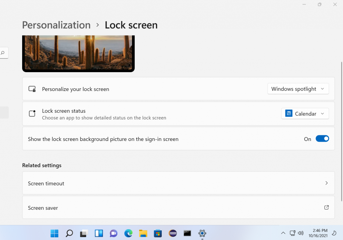The width and height of the screenshot is (343, 240).
Task: Open Teams Chat from the taskbar
Action: coord(114,233)
